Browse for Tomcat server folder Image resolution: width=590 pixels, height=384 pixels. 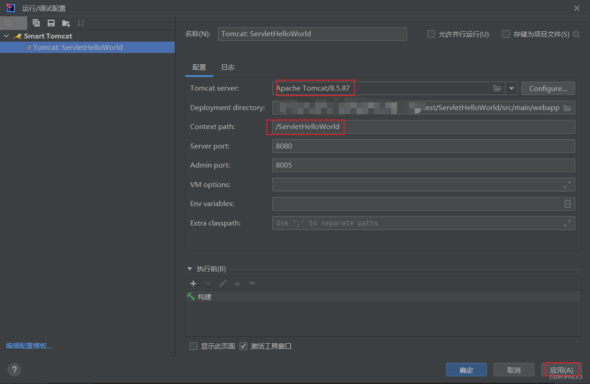coord(497,88)
